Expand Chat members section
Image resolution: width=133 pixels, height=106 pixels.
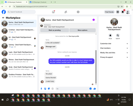coord(114,48)
